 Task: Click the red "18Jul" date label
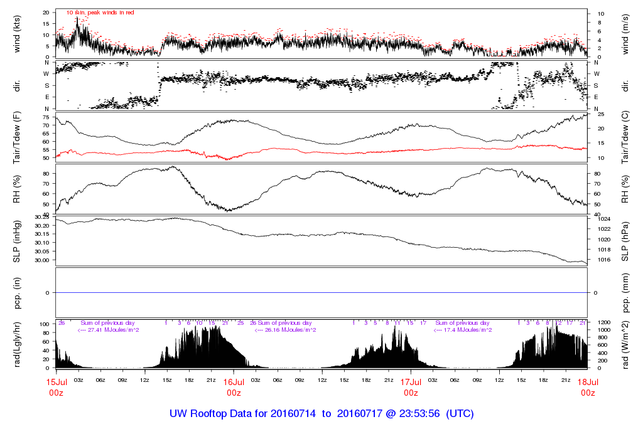pyautogui.click(x=588, y=382)
